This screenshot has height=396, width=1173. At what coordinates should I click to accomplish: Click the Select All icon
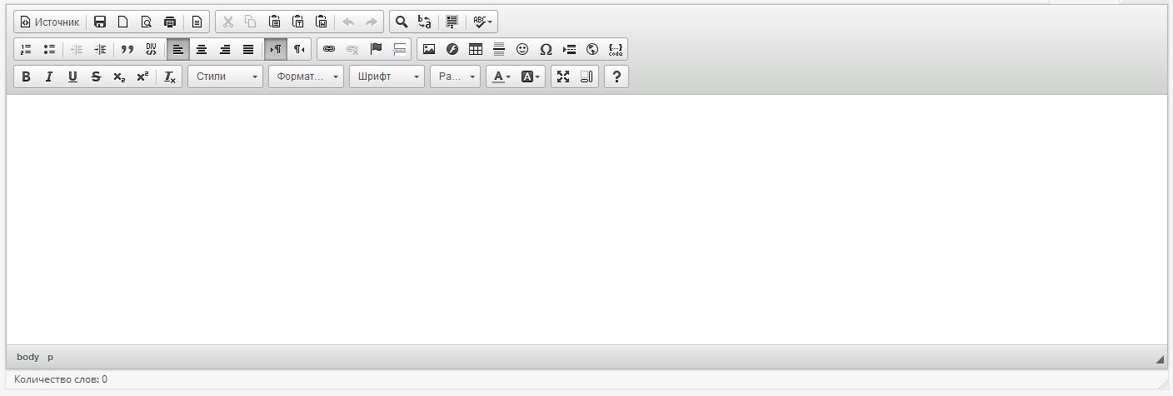click(452, 22)
